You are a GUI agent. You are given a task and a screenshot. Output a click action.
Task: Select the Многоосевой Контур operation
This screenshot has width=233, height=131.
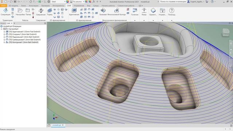(x=116, y=12)
